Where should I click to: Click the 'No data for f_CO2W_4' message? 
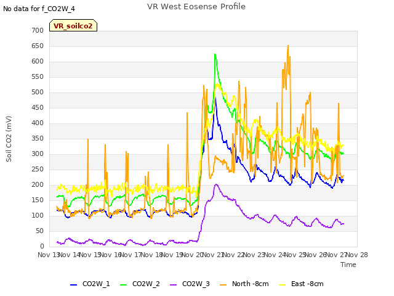pyautogui.click(x=39, y=9)
